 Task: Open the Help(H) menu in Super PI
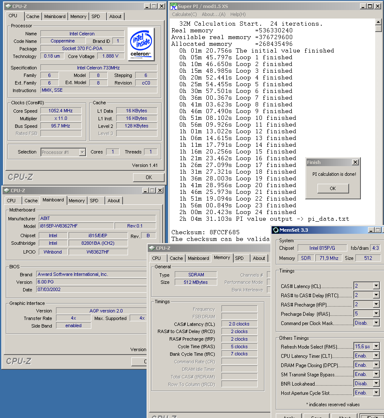[x=238, y=14]
